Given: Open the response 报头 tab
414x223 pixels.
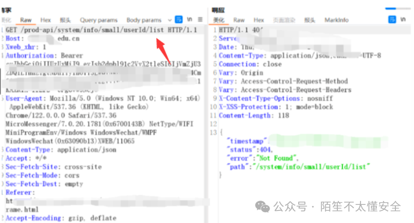Looking at the screenshot, I should (310, 20).
